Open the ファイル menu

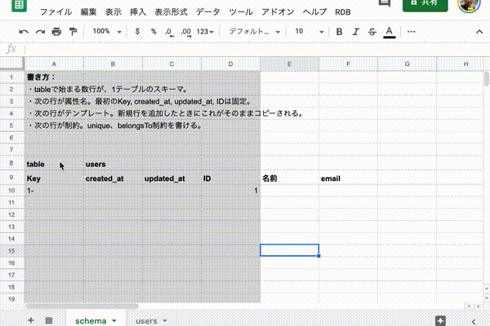(56, 12)
